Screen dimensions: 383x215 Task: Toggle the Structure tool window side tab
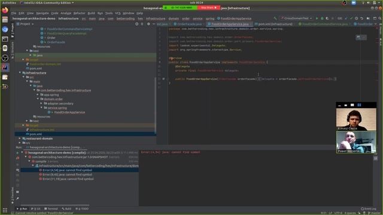point(13,50)
